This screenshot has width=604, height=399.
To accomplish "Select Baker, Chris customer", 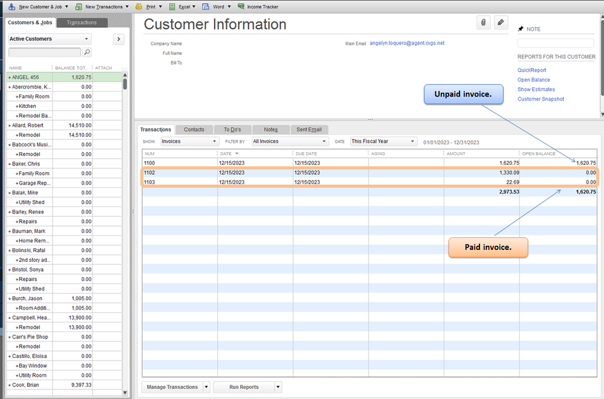I will coord(64,164).
